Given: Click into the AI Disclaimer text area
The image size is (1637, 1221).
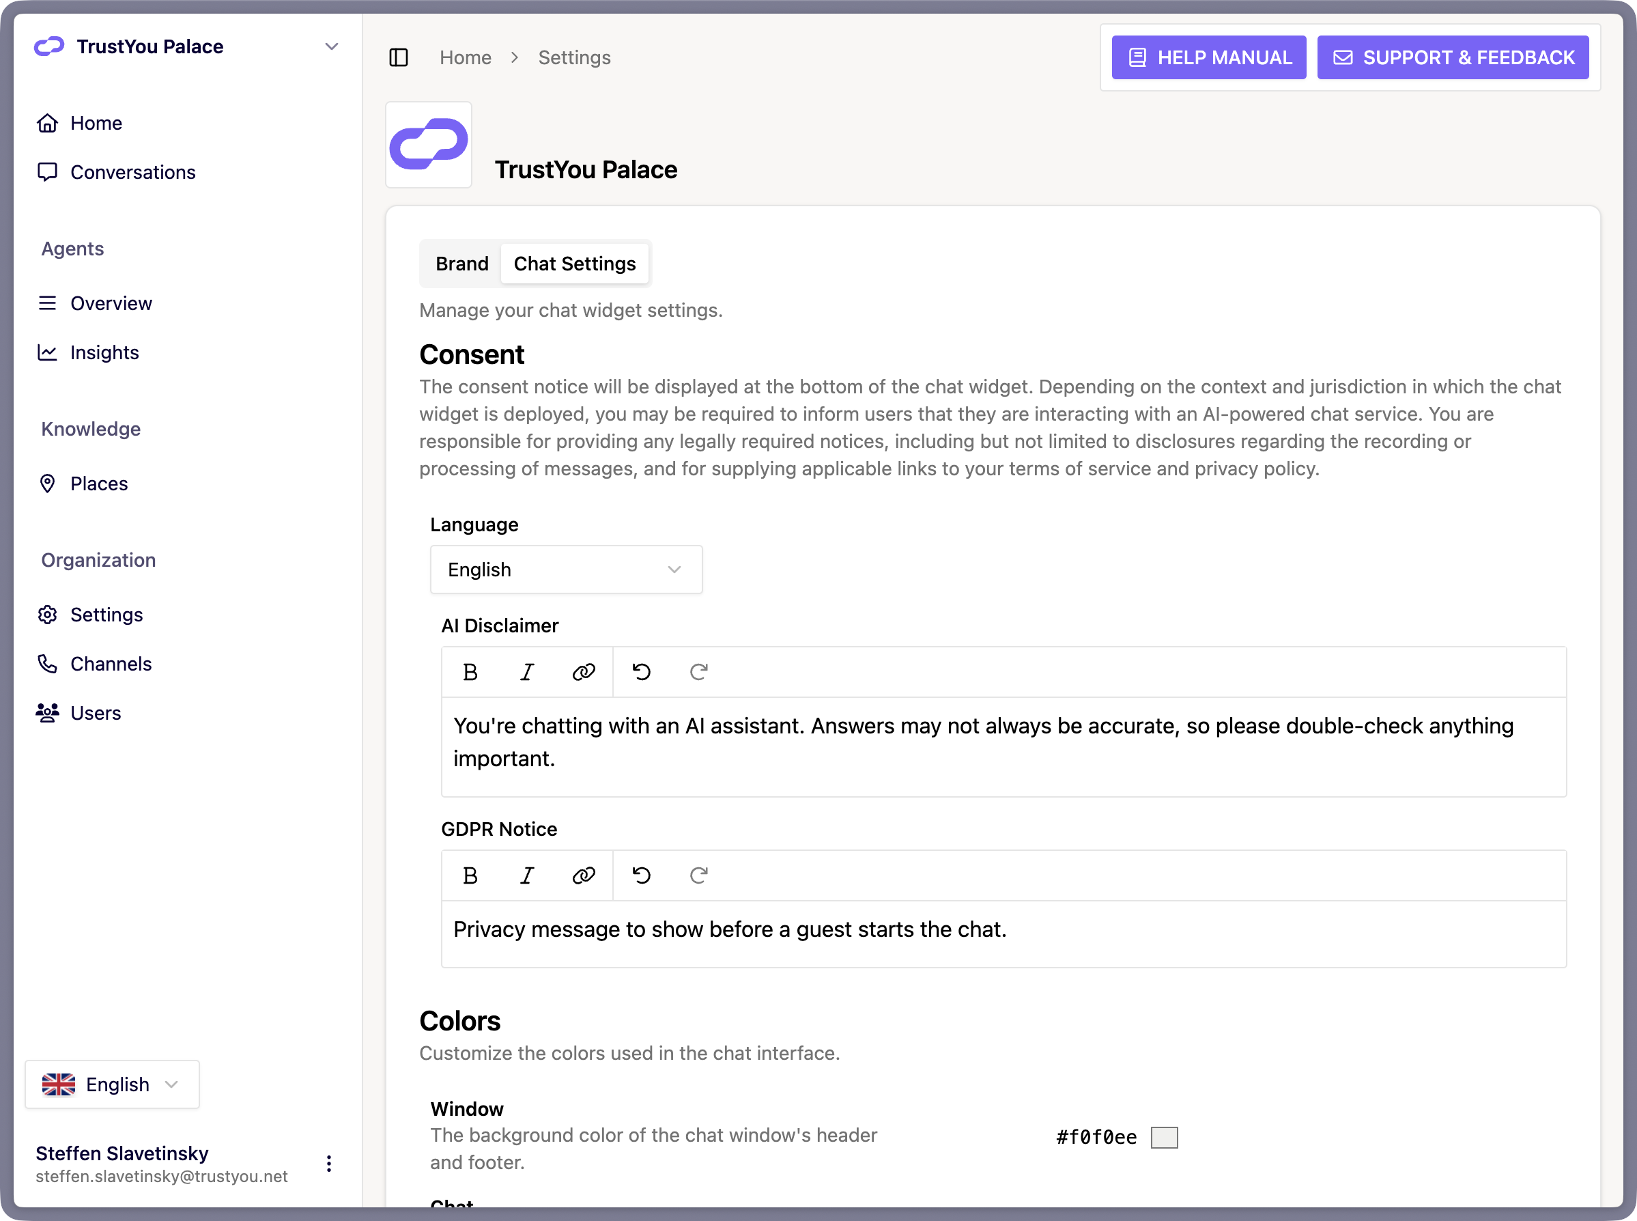Looking at the screenshot, I should click(x=1004, y=746).
